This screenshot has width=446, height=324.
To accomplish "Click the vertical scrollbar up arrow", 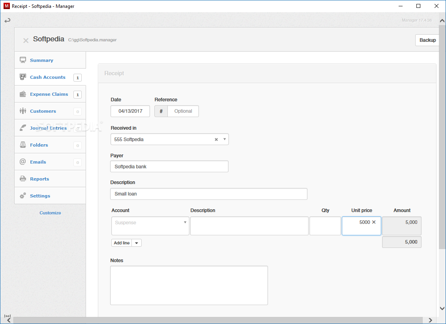I will click(x=442, y=20).
